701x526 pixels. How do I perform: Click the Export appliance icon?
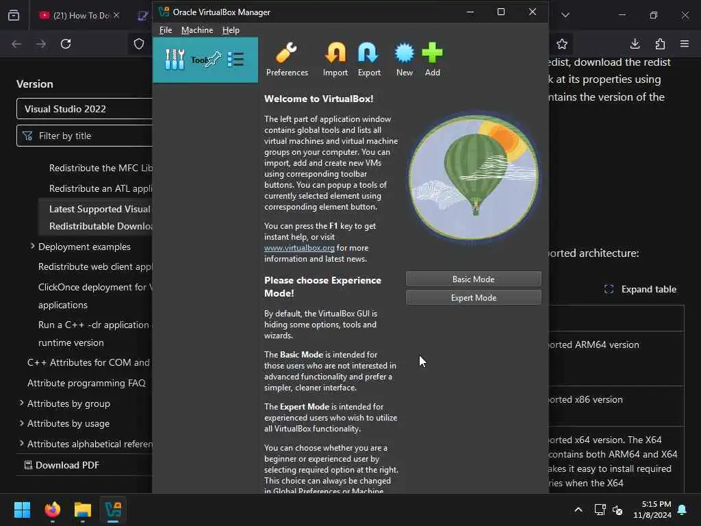369,60
